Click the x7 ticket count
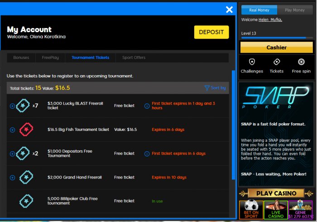This screenshot has height=222, width=317. tap(35, 106)
